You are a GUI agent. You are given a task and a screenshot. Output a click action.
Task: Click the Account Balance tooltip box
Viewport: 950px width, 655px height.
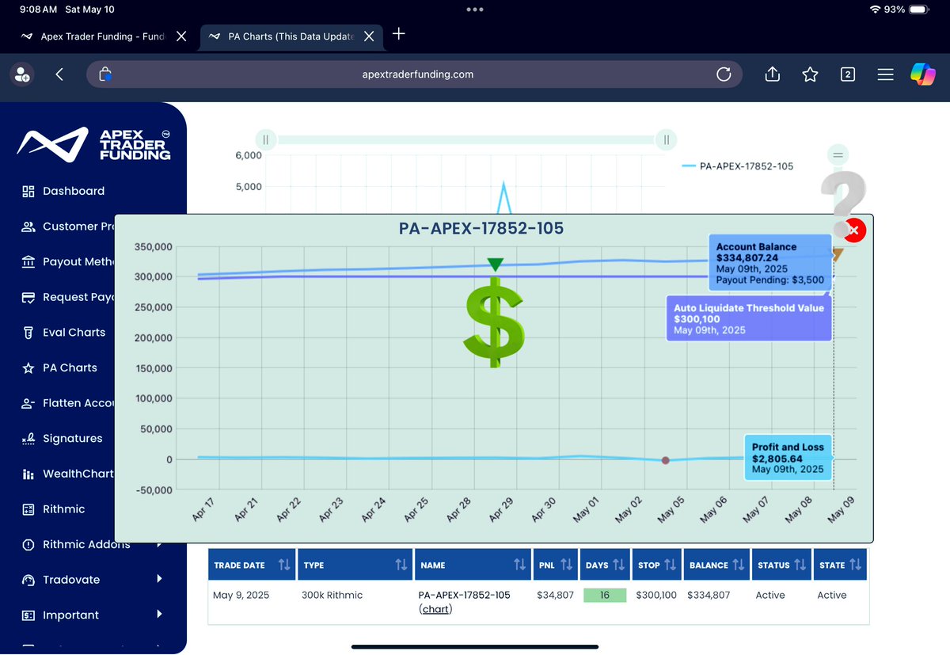tap(769, 264)
